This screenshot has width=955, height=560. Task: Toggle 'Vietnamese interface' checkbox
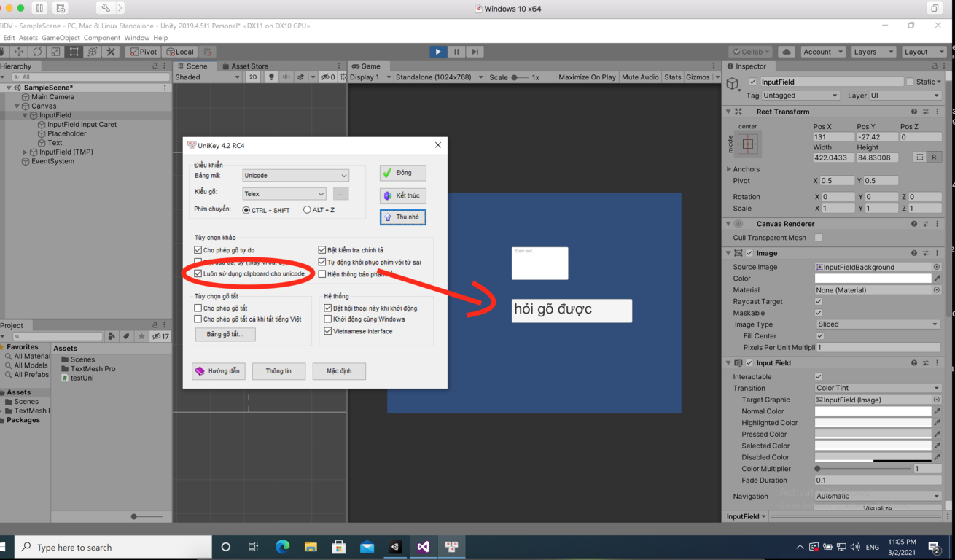click(328, 331)
